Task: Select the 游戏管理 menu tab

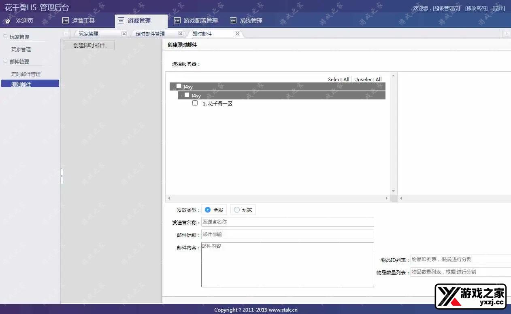Action: click(x=141, y=21)
